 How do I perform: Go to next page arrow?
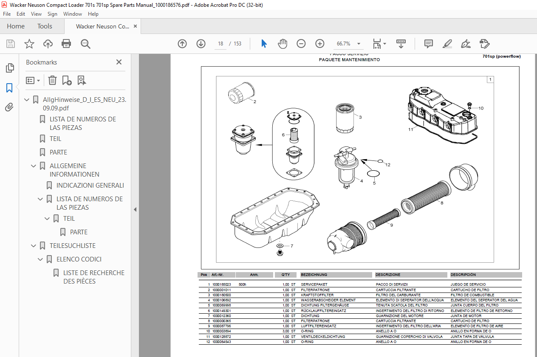pyautogui.click(x=201, y=44)
